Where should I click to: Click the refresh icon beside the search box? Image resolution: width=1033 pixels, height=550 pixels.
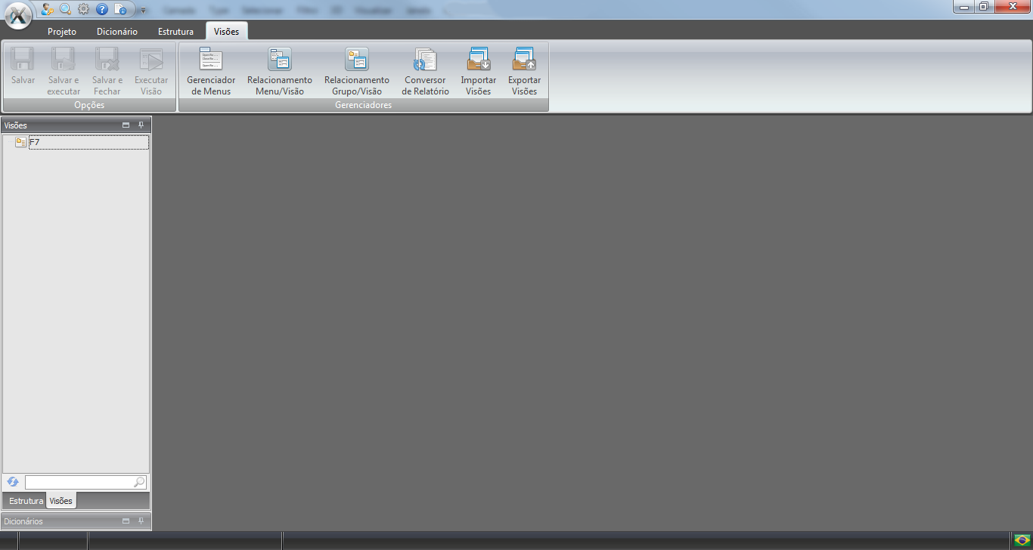[13, 482]
